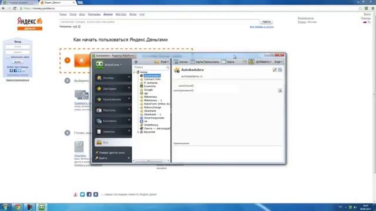
Task: Click the up-arrow icon above RoboForm tree
Action: tap(136, 62)
